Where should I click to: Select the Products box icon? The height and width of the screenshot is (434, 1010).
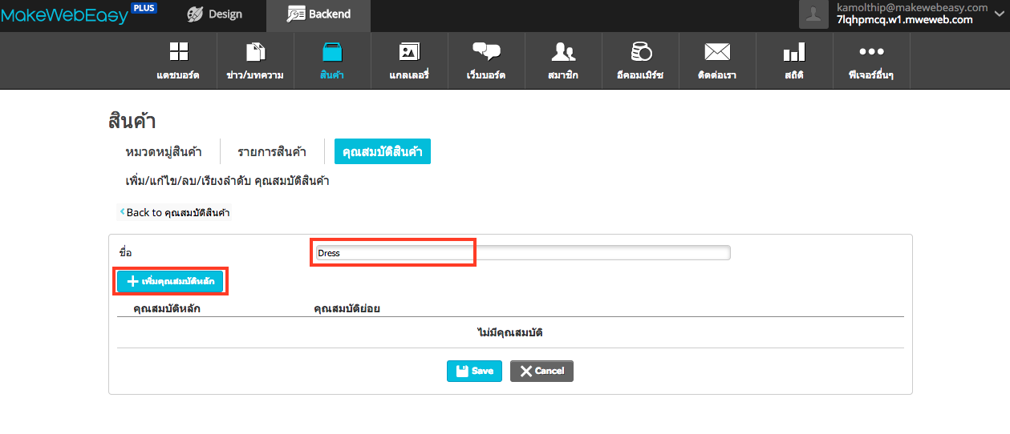click(x=332, y=53)
